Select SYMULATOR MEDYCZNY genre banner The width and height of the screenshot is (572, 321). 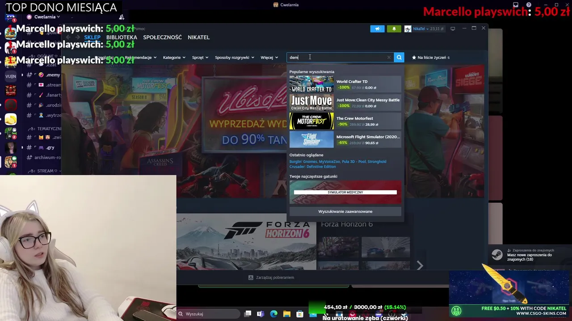coord(345,192)
